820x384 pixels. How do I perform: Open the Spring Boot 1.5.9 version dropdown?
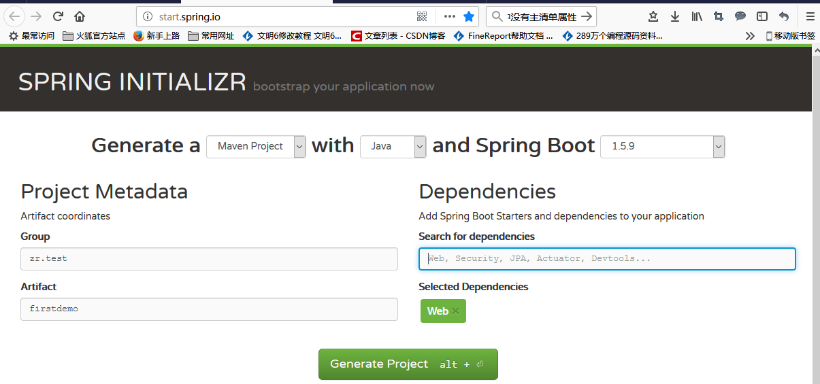pos(663,146)
